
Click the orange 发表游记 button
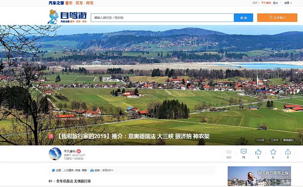277,18
